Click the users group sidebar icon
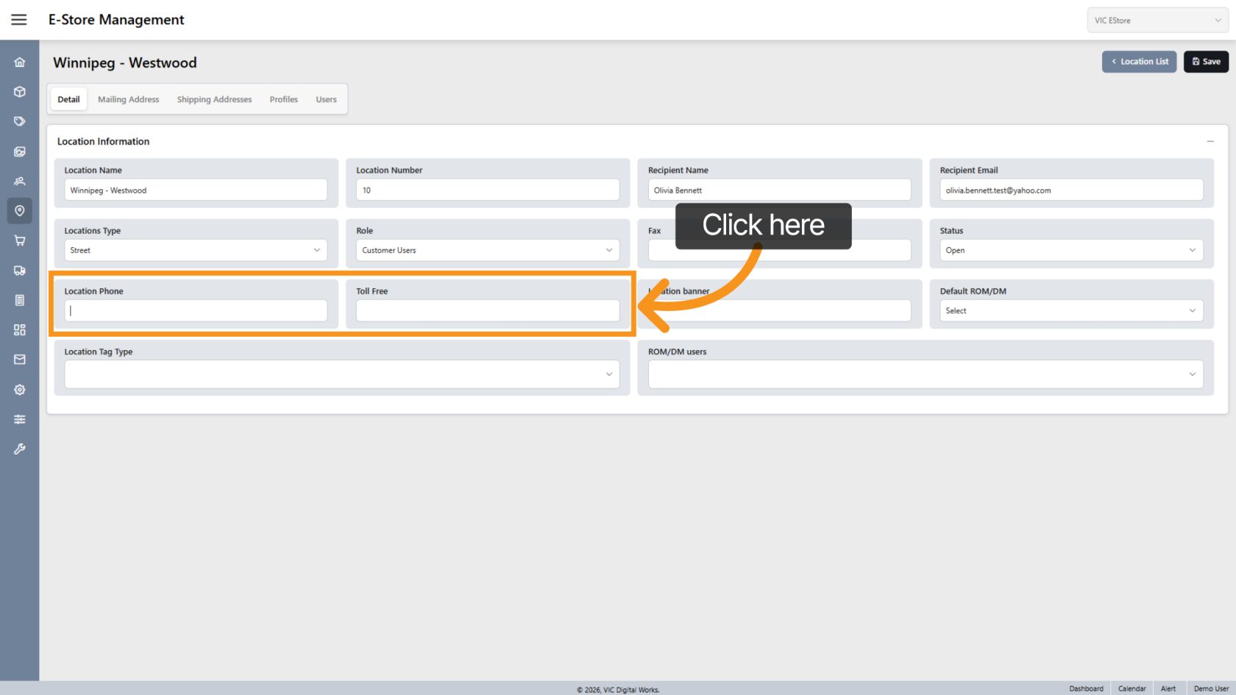1236x695 pixels. tap(20, 181)
